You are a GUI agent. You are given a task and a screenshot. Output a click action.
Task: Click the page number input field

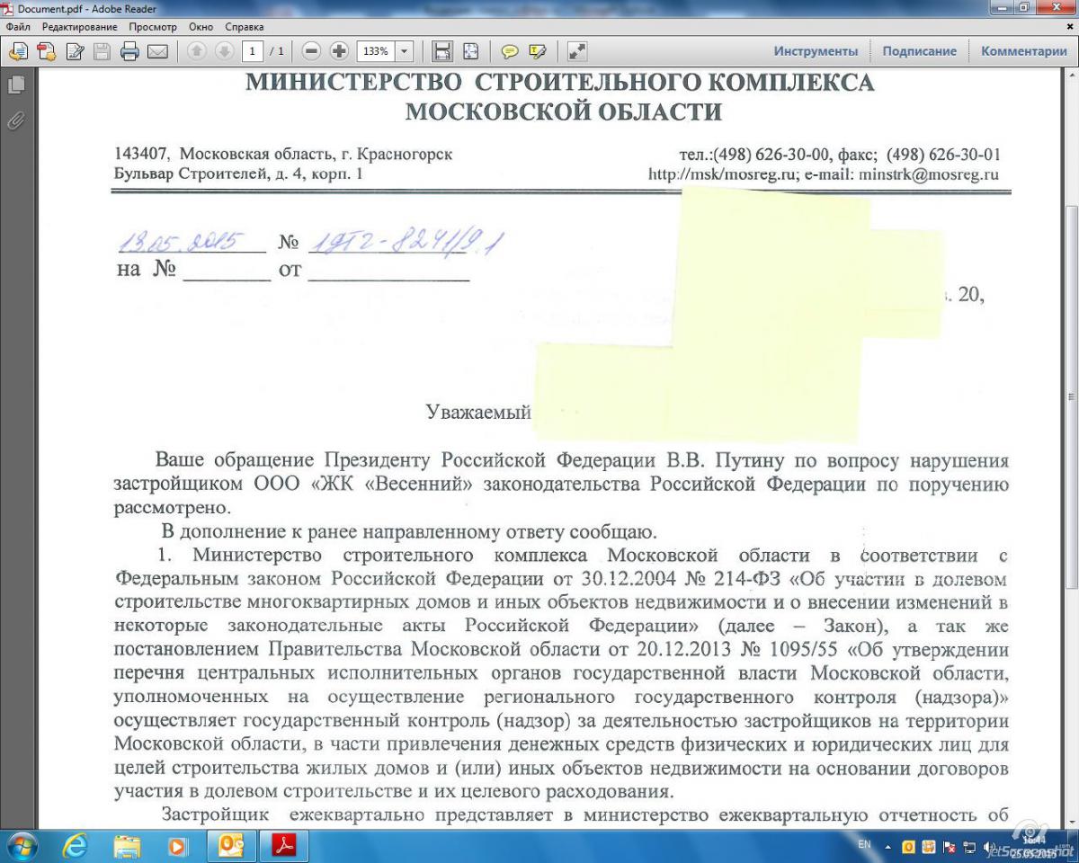click(x=254, y=51)
